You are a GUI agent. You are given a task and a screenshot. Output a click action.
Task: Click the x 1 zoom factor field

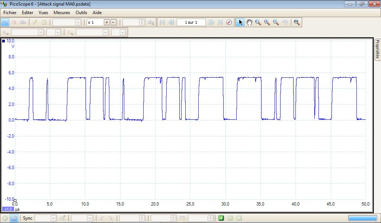tap(95, 22)
